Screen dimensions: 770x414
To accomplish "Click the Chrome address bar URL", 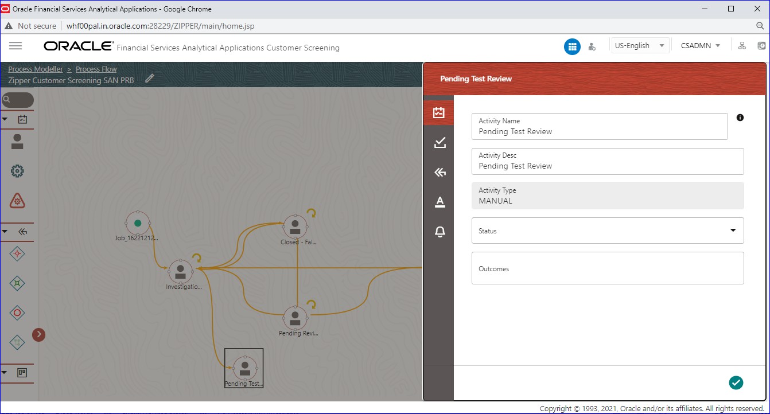I will pos(161,26).
